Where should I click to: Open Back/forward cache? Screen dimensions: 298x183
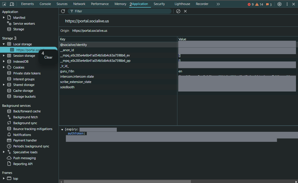point(27,111)
